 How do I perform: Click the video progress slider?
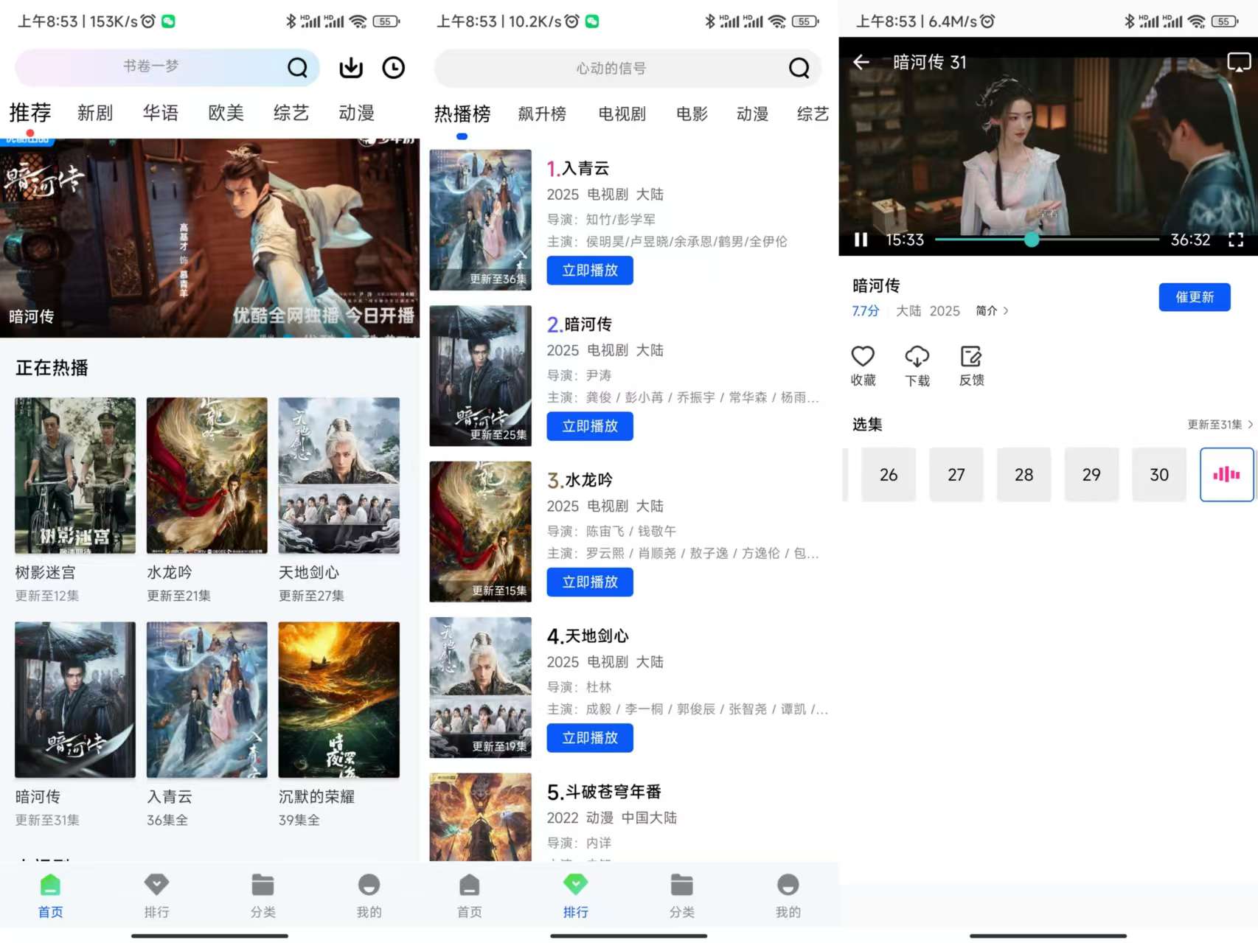point(1046,240)
